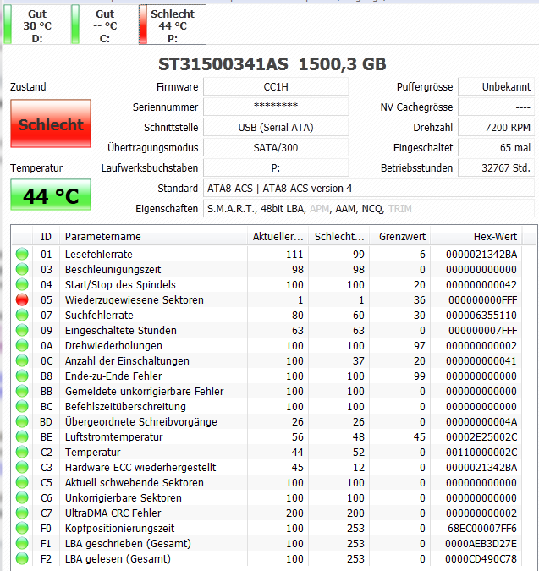The width and height of the screenshot is (539, 571).
Task: Click the Grenzwert column header
Action: (x=400, y=237)
